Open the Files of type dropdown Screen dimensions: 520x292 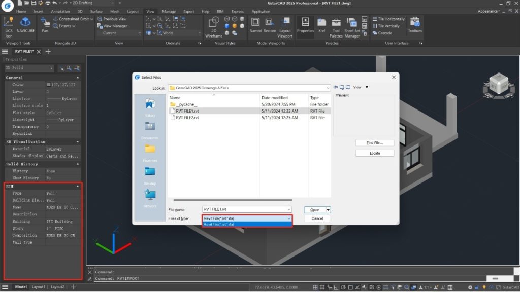(x=289, y=218)
